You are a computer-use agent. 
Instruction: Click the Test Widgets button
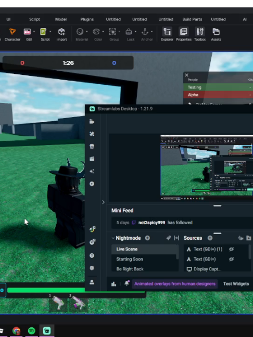point(236,284)
